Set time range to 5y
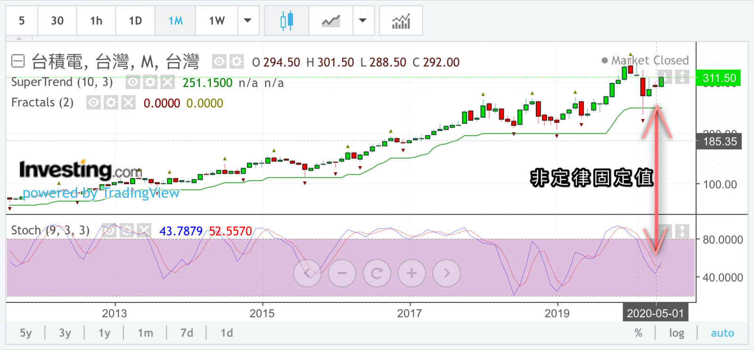Screen dimensions: 754x350 26,333
